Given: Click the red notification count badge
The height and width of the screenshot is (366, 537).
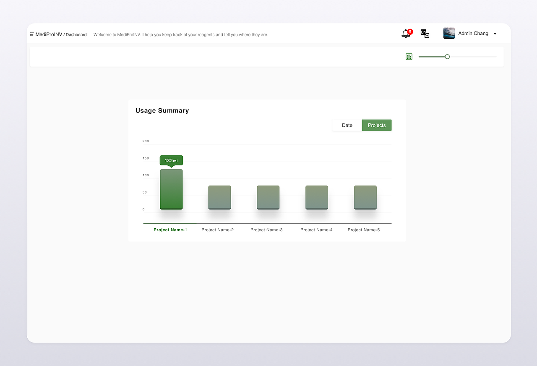Looking at the screenshot, I should tap(410, 32).
